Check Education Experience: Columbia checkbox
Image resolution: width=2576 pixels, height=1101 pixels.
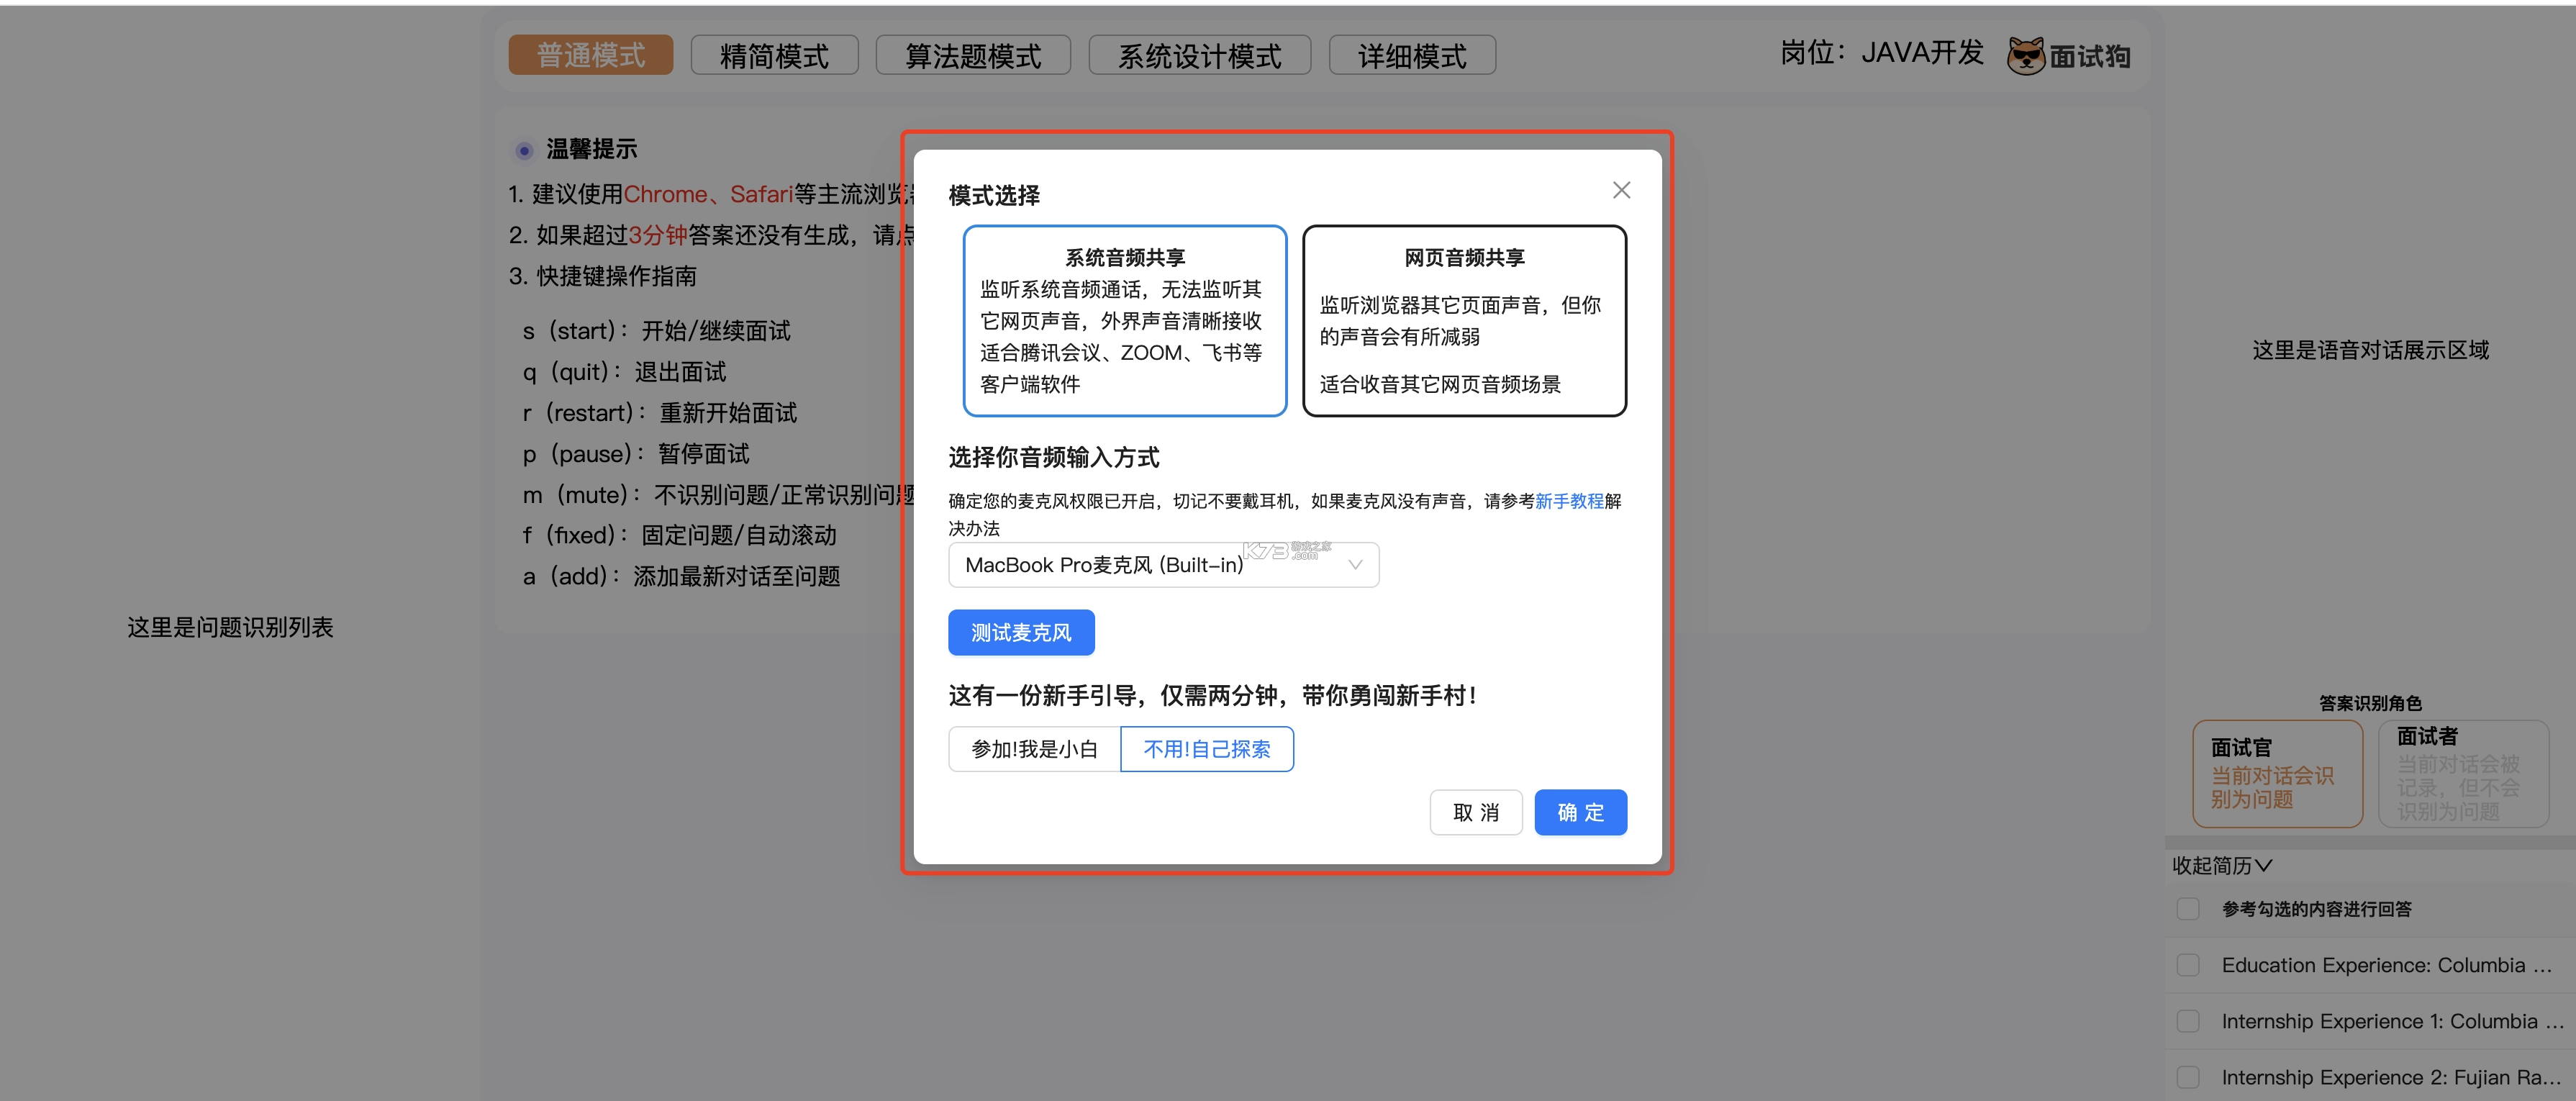2189,964
